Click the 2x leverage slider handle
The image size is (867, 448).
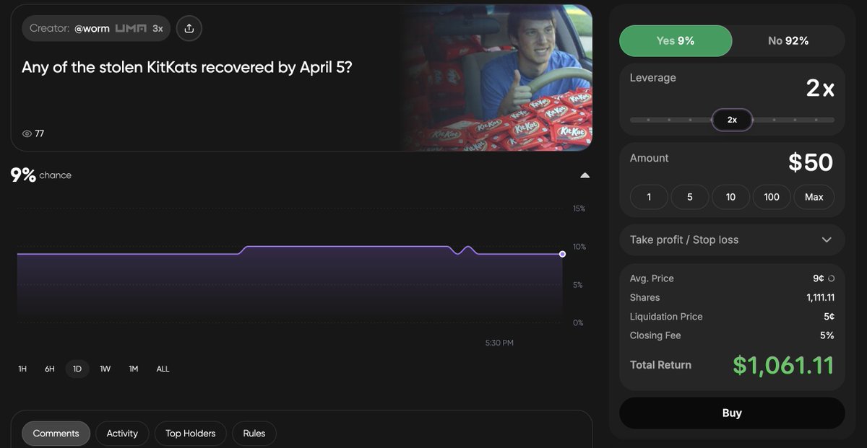(x=732, y=120)
